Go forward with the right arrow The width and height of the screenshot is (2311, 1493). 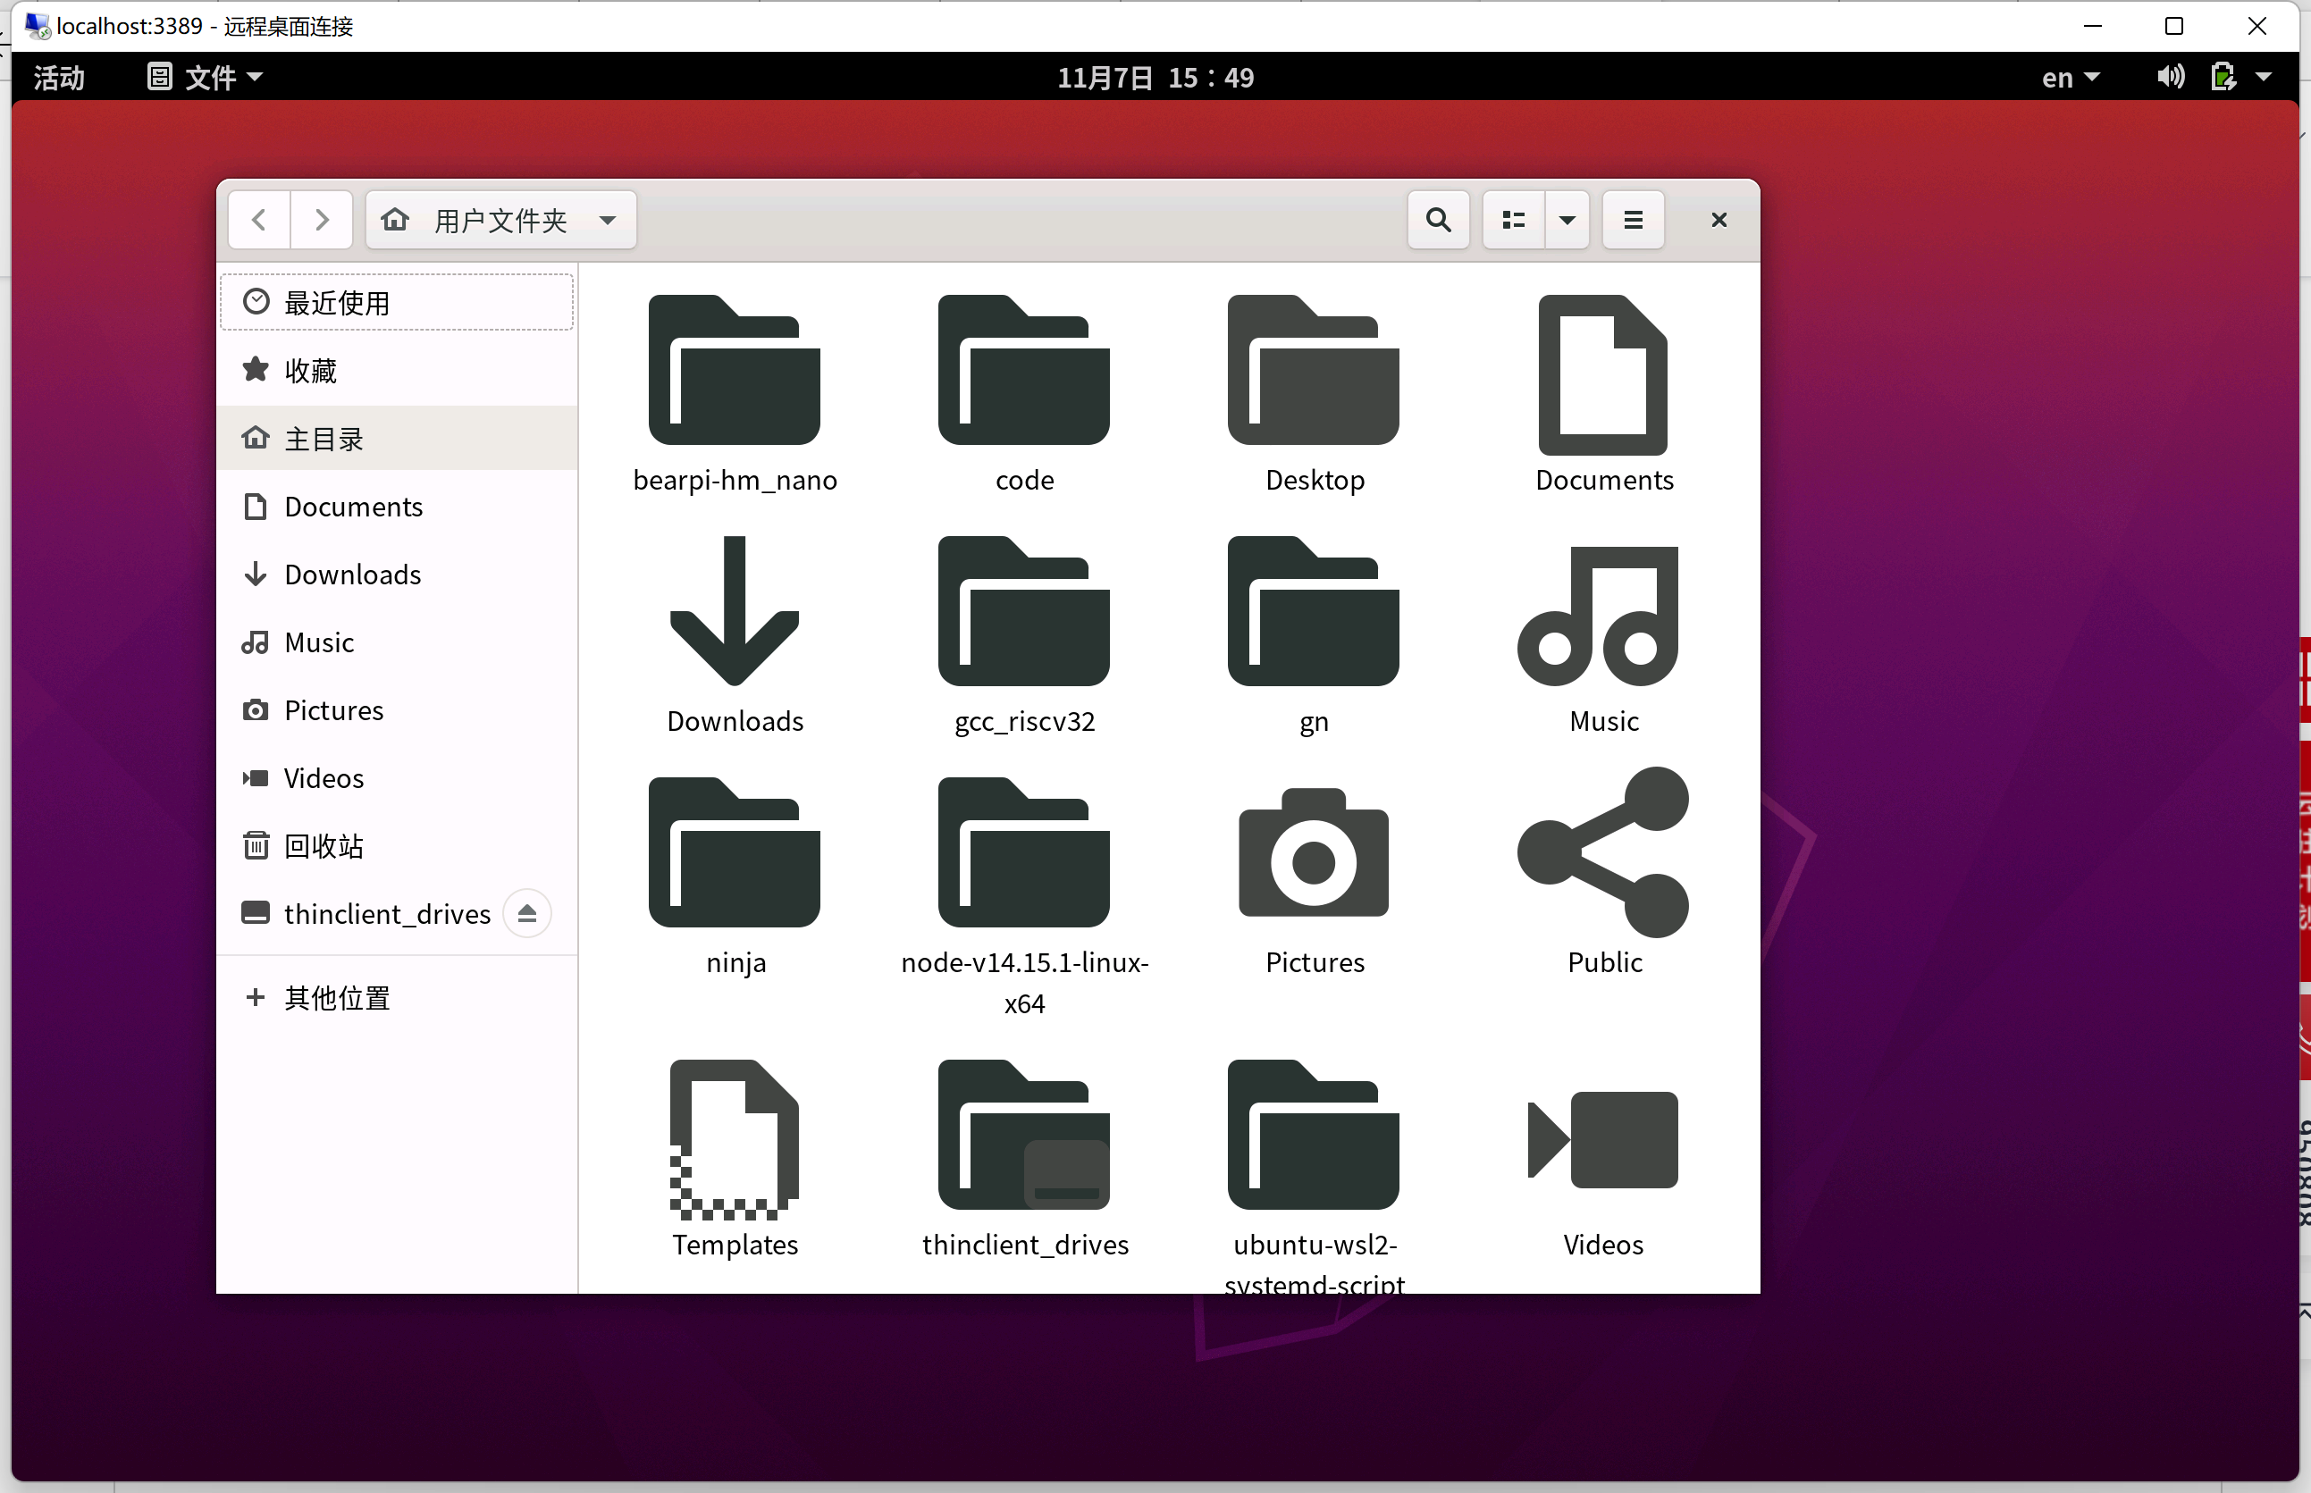322,221
